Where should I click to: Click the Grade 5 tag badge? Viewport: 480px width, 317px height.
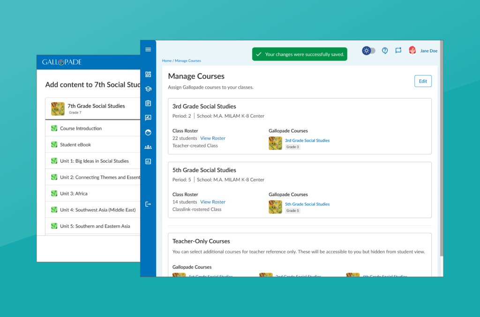(292, 211)
